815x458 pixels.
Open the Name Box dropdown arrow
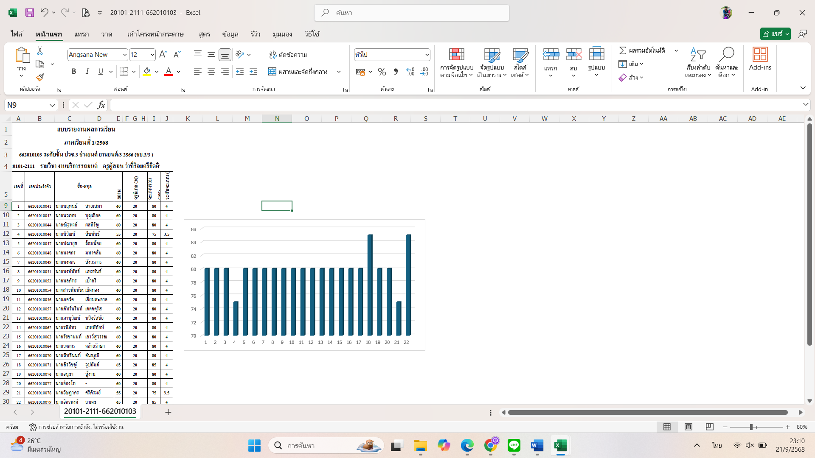pos(52,105)
